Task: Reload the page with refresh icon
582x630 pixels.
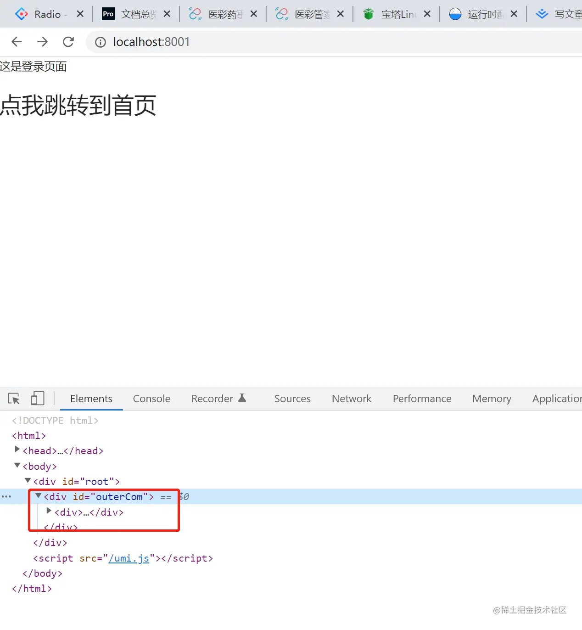Action: [68, 42]
